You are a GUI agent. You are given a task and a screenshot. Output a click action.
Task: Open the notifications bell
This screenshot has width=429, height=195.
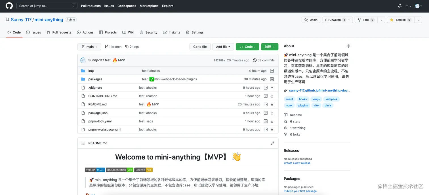click(x=400, y=6)
